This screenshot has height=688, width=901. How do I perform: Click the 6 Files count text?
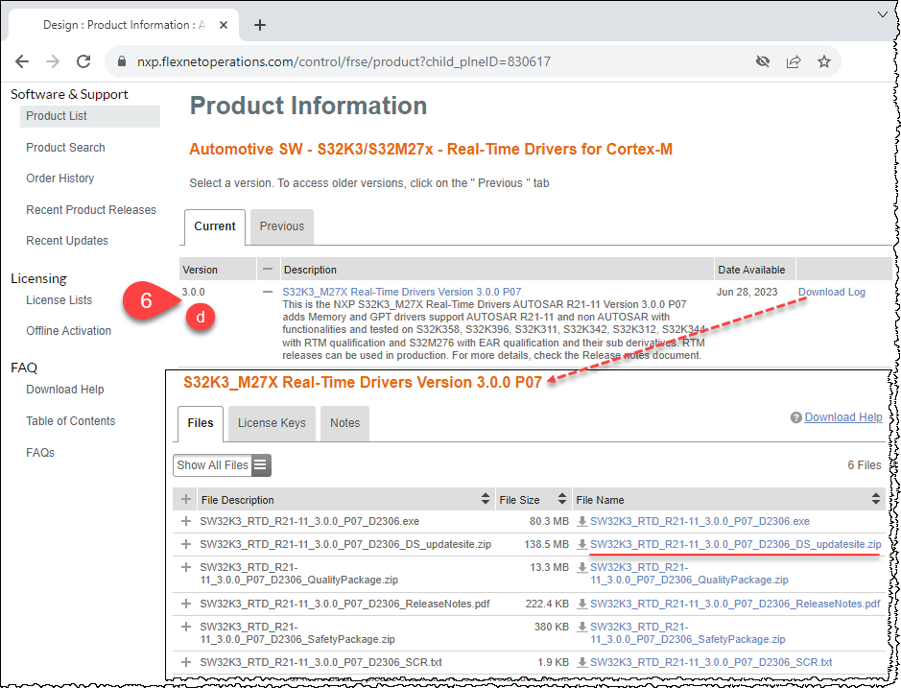coord(865,465)
